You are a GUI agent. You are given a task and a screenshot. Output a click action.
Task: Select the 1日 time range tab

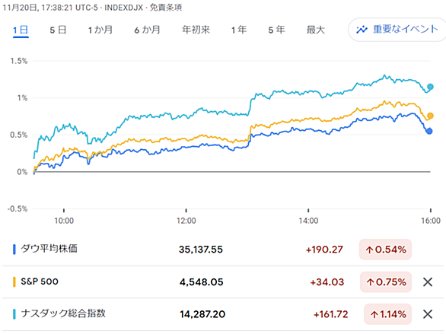tap(21, 30)
